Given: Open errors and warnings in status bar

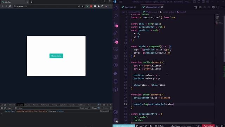Looking at the screenshot, I should pyautogui.click(x=159, y=126).
